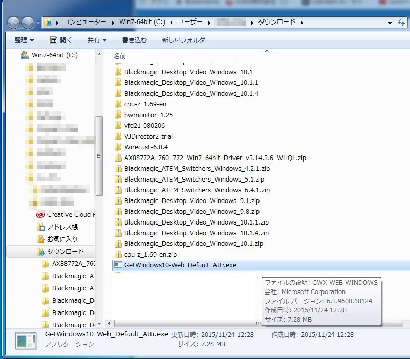This screenshot has height=359, width=410.
Task: Select zip icon of Blackmagic_Desktop_Video_Windows_9.8.zip
Action: pos(118,211)
